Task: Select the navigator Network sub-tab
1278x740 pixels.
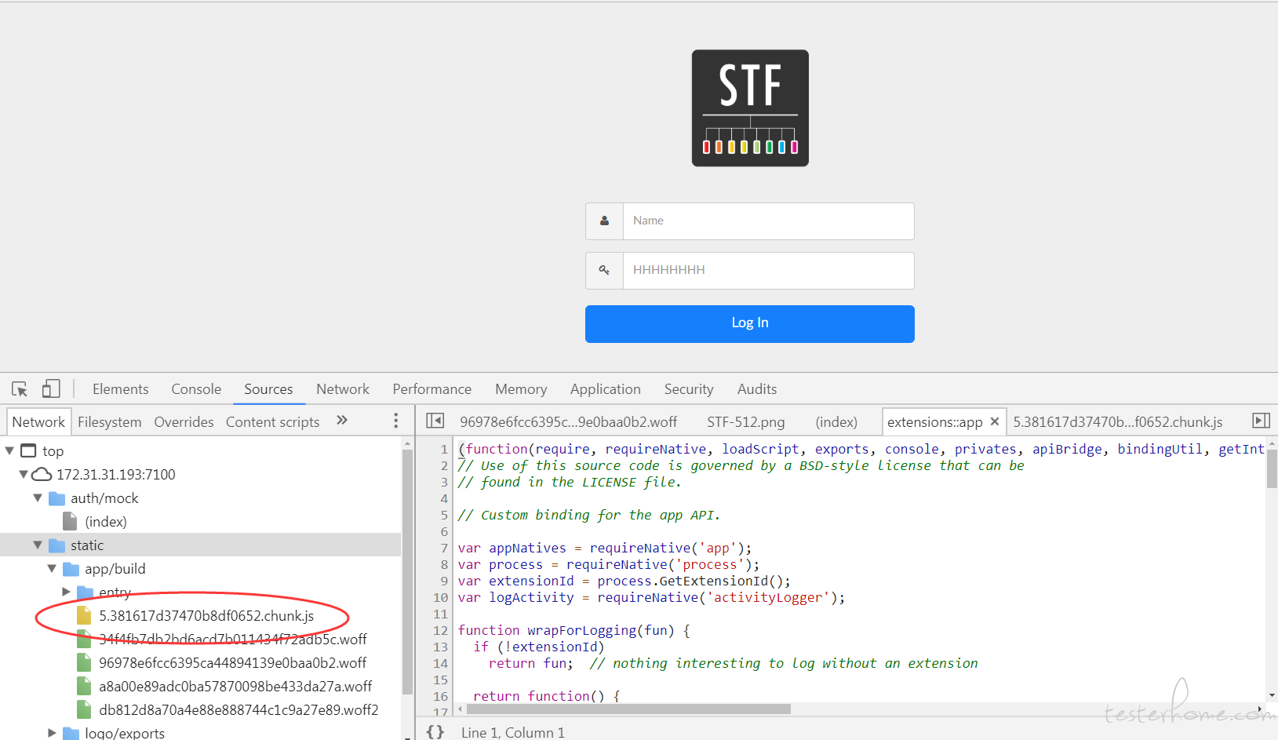Action: click(x=38, y=421)
